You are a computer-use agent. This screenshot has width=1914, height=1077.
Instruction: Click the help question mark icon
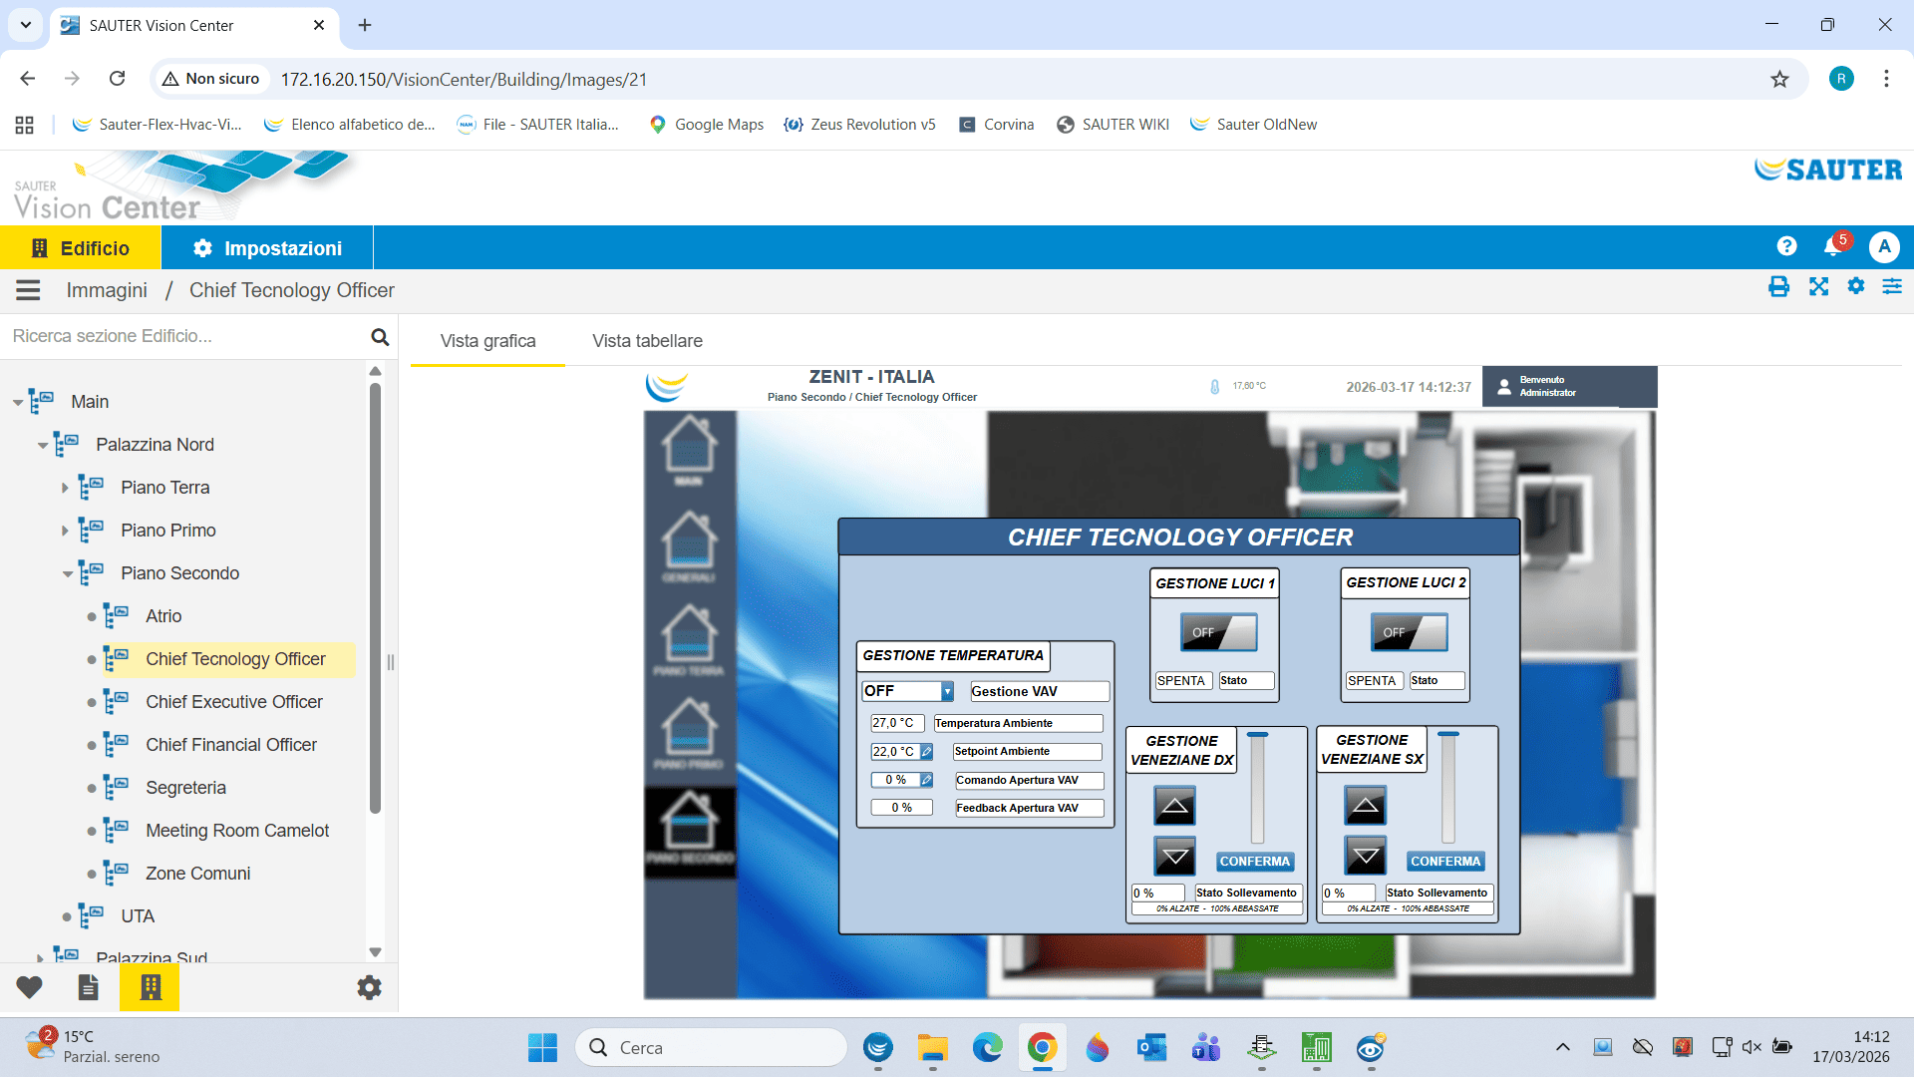pyautogui.click(x=1786, y=246)
